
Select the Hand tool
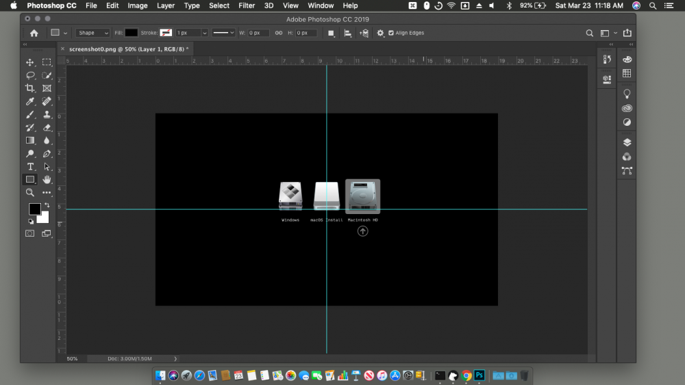47,179
